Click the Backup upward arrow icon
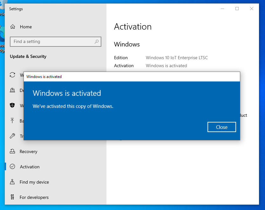 [x=12, y=121]
